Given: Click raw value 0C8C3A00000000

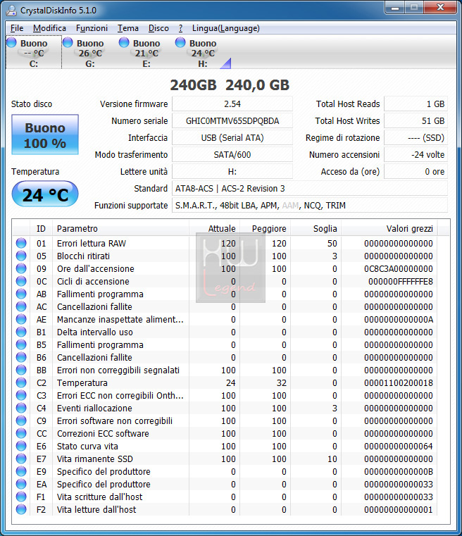Looking at the screenshot, I should [399, 268].
